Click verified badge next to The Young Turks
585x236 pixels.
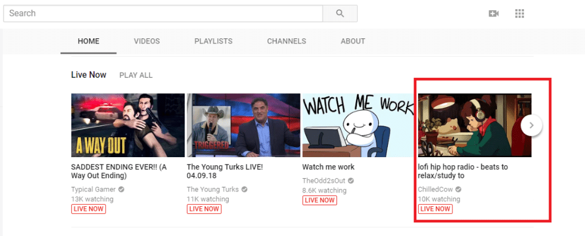click(x=245, y=189)
